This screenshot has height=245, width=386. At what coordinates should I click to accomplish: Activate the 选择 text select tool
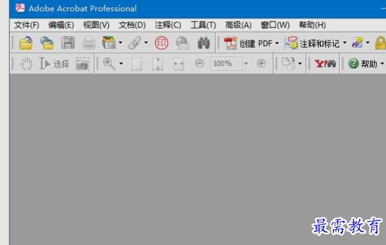54,64
